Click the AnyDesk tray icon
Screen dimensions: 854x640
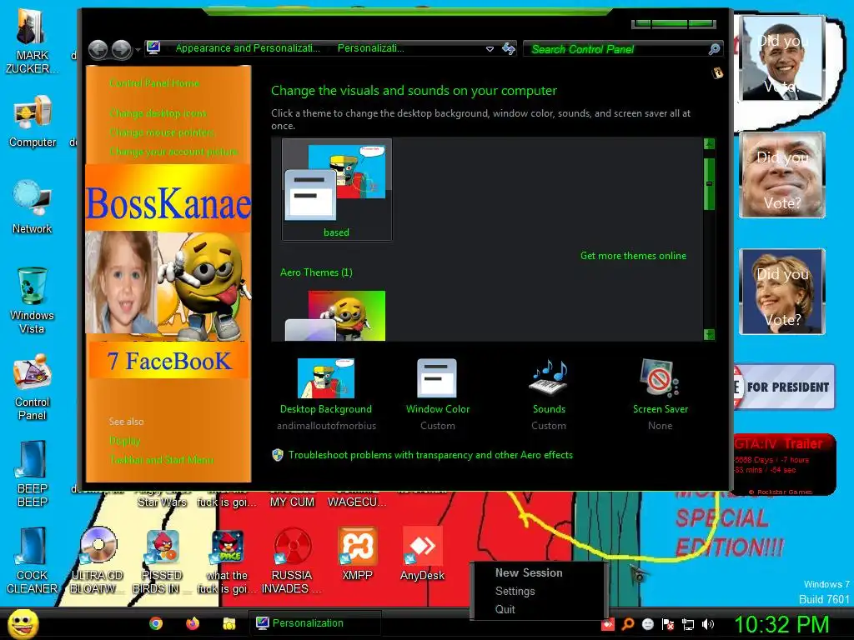[x=608, y=624]
